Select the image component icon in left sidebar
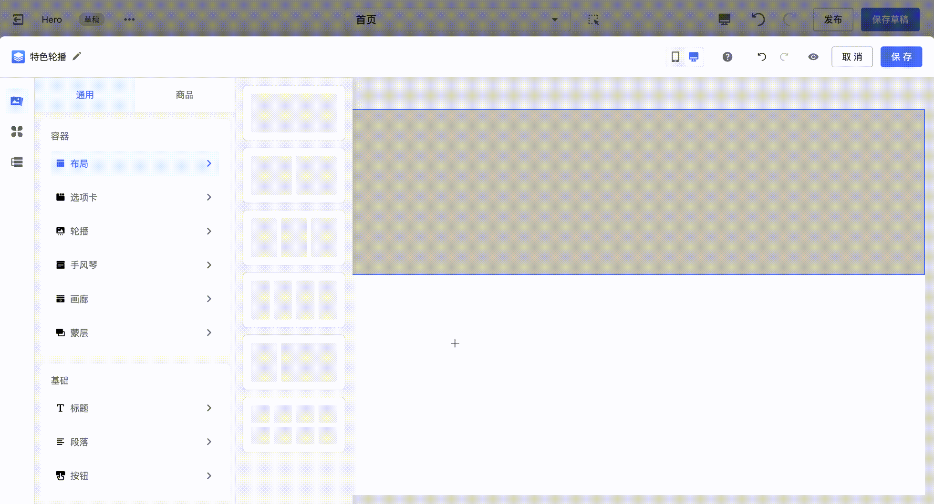This screenshot has width=934, height=504. point(17,101)
